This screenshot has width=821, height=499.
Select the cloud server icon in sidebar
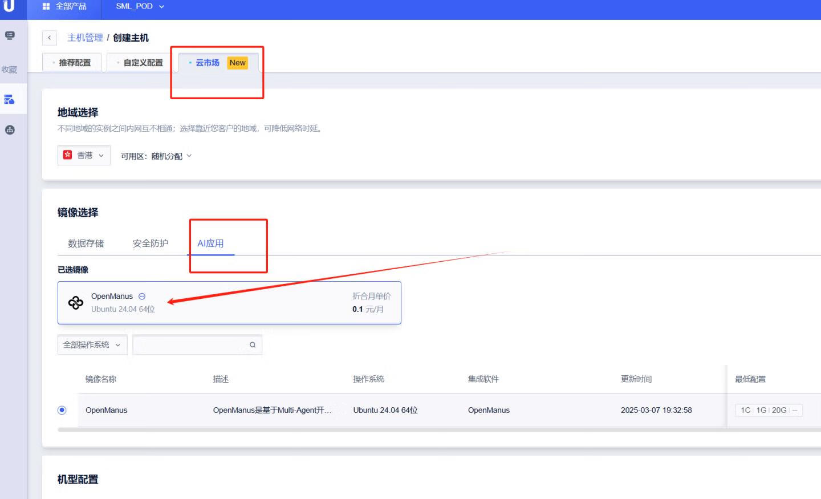tap(10, 100)
